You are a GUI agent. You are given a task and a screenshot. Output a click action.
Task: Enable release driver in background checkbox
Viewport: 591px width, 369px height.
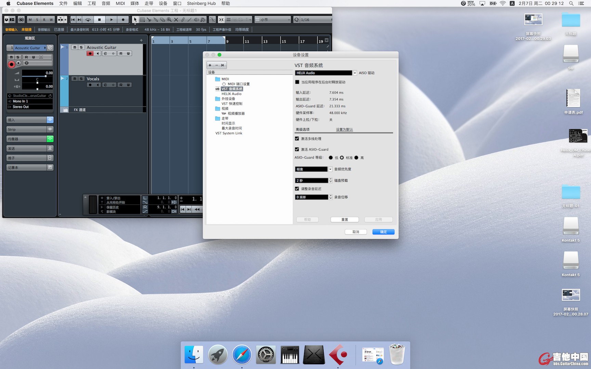297,82
